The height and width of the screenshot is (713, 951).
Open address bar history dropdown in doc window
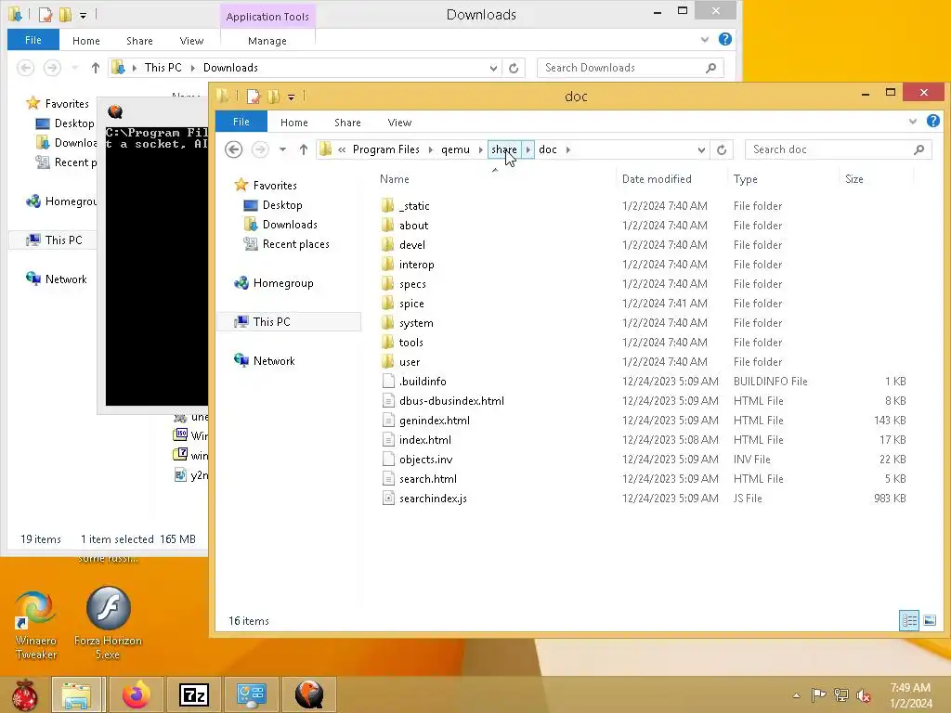(701, 149)
